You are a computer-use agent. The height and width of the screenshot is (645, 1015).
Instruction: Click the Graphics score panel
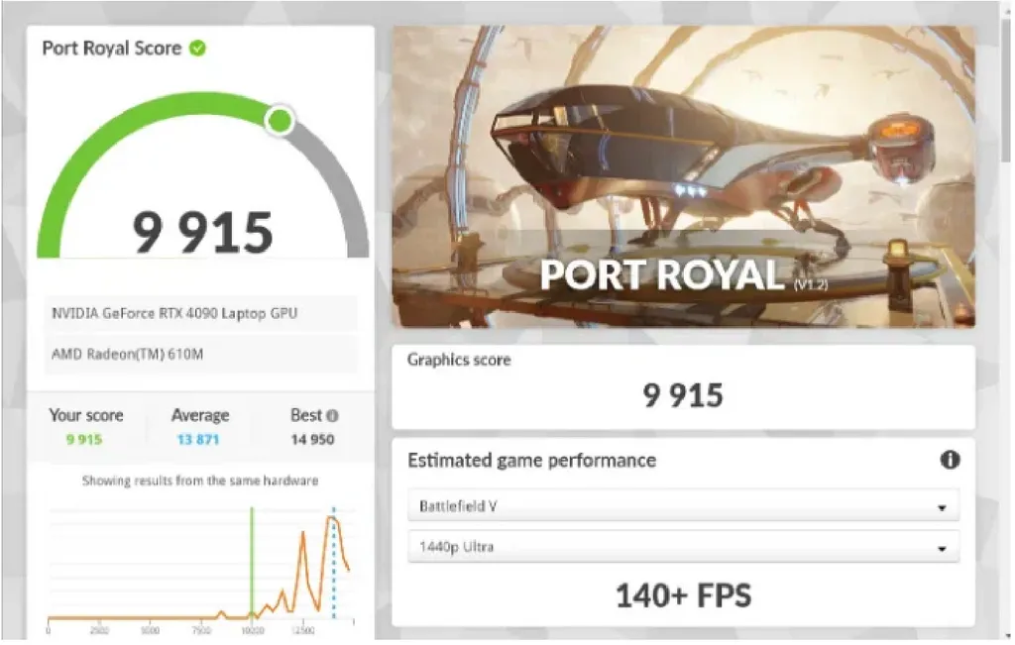pos(683,386)
